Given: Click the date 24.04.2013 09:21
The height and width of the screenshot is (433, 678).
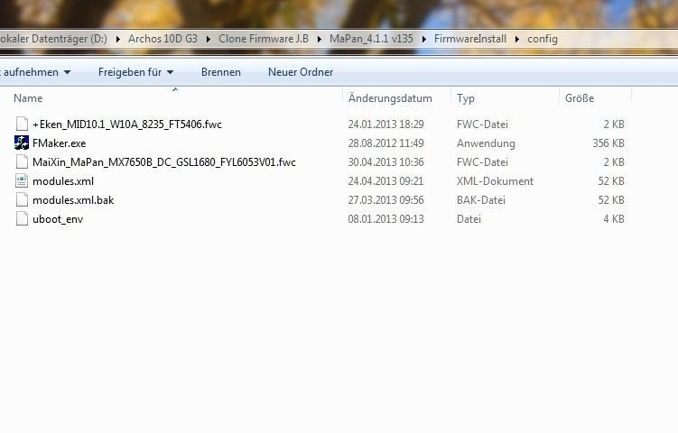Looking at the screenshot, I should pos(385,181).
